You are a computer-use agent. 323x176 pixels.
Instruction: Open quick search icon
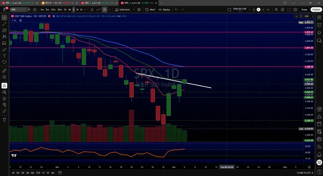pos(276,10)
